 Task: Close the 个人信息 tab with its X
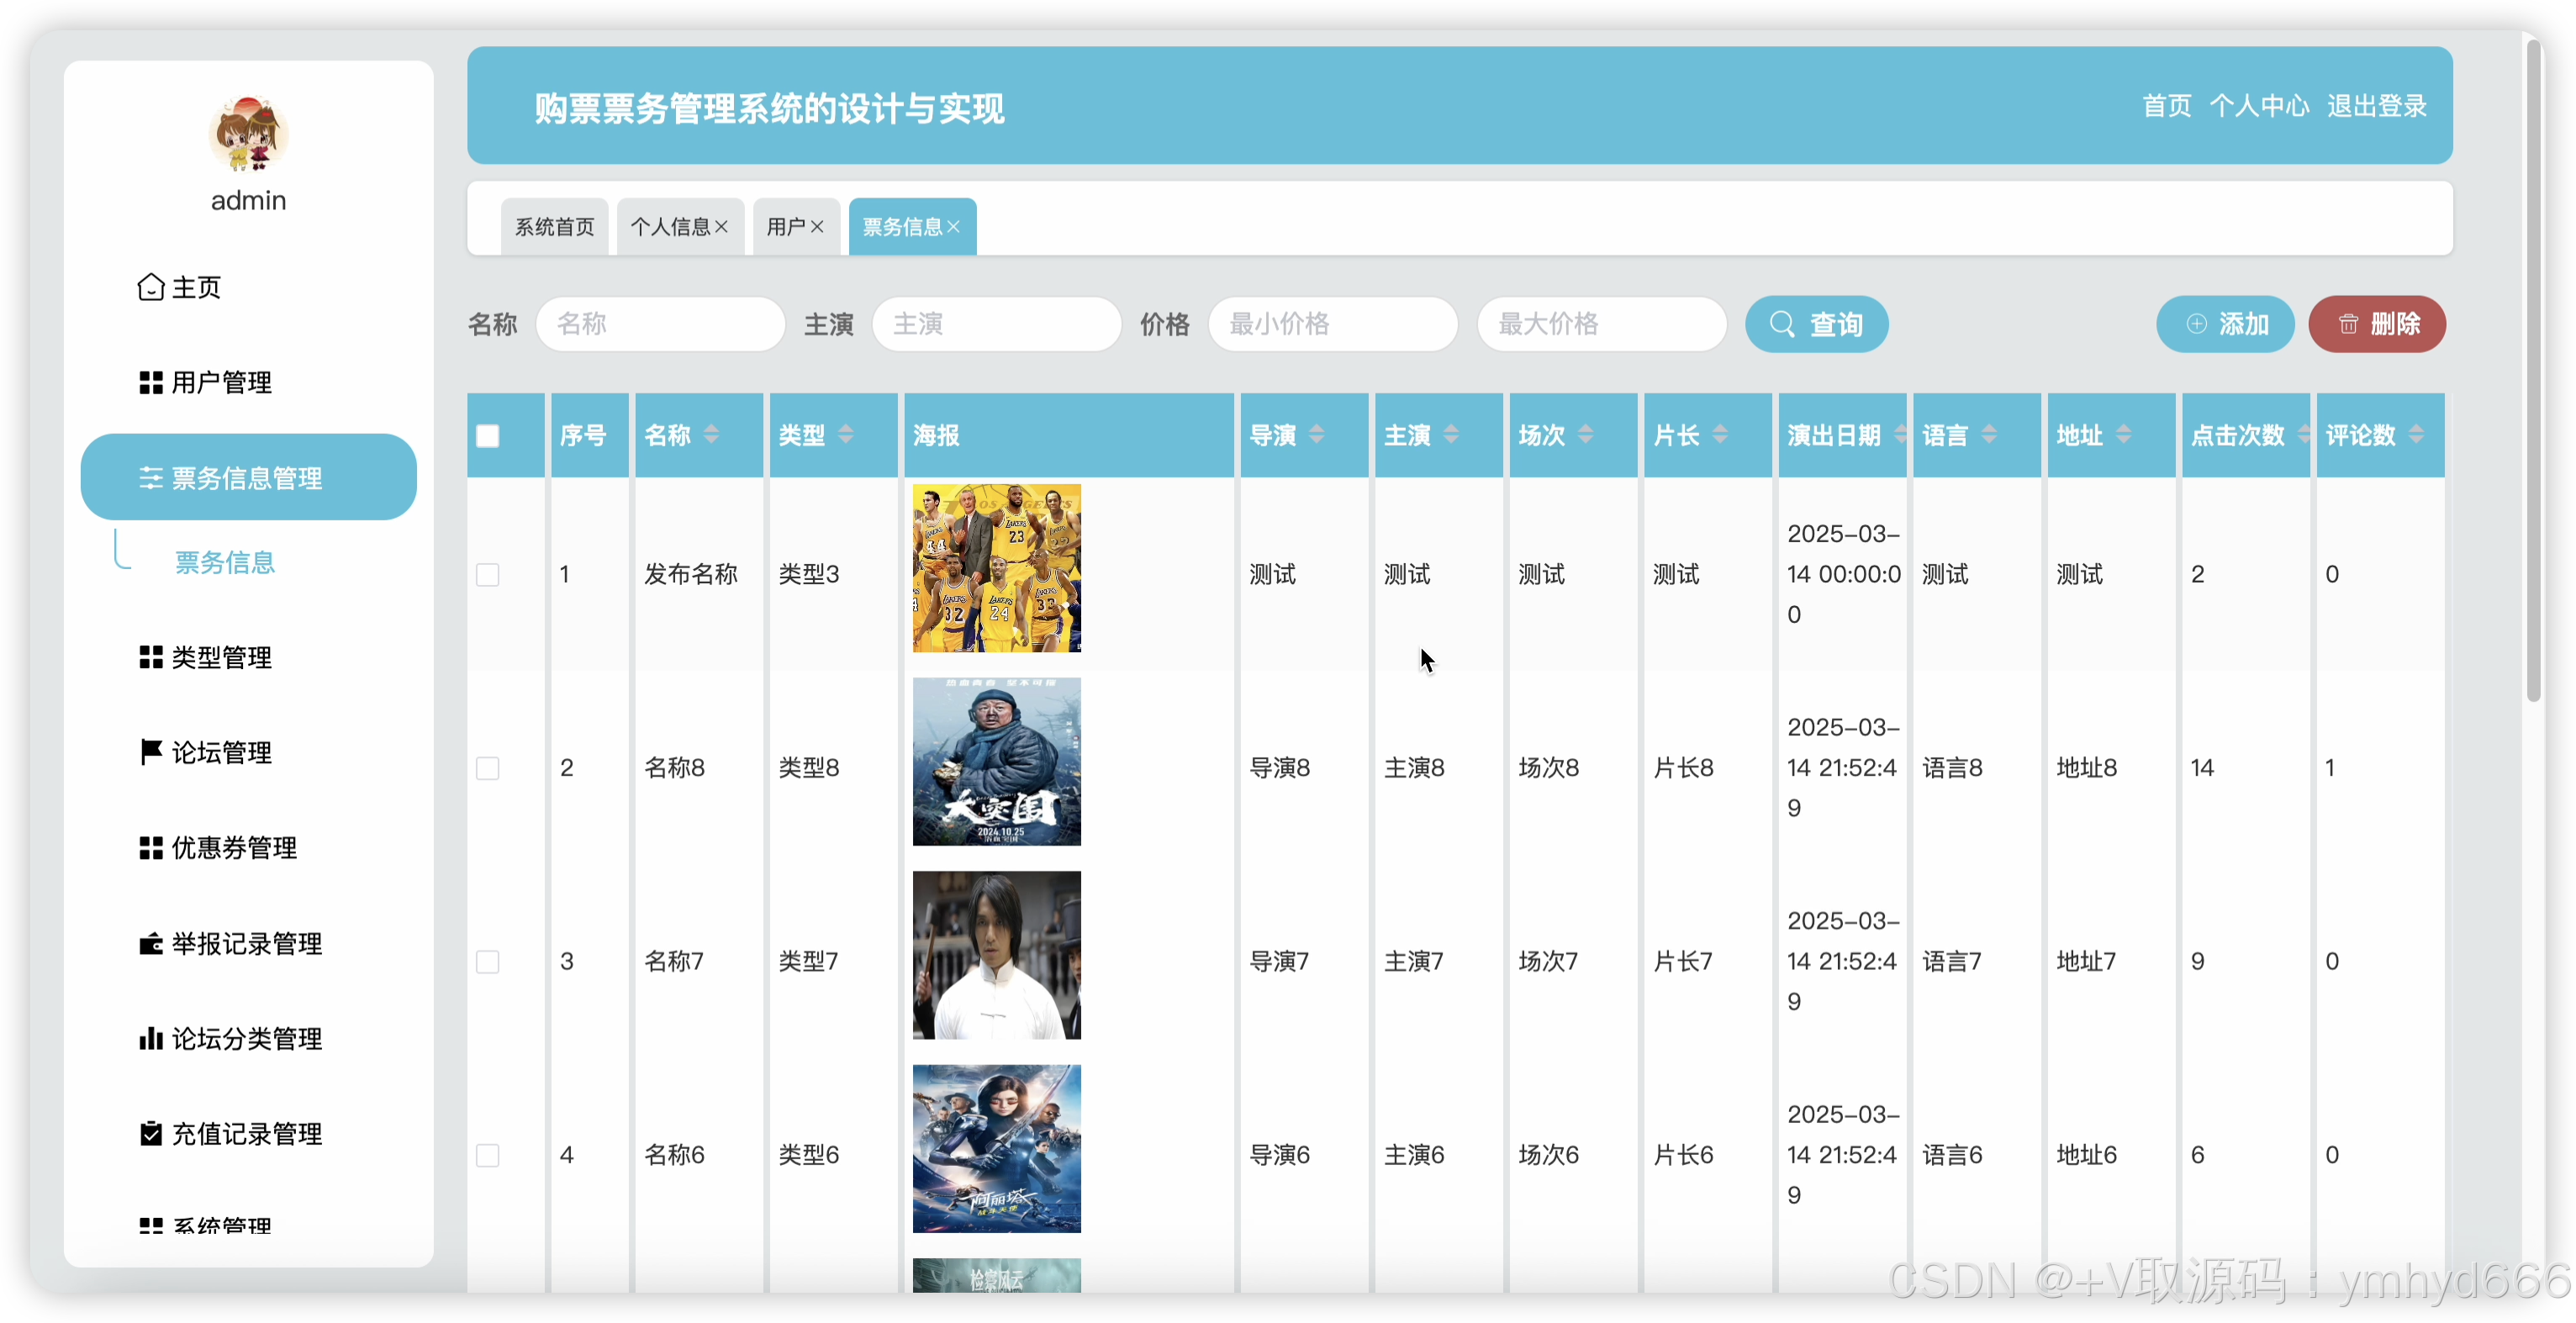click(722, 227)
